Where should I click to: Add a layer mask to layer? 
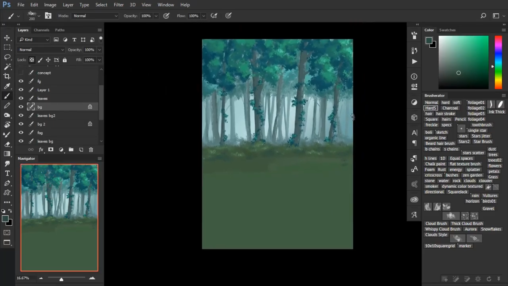(51, 150)
